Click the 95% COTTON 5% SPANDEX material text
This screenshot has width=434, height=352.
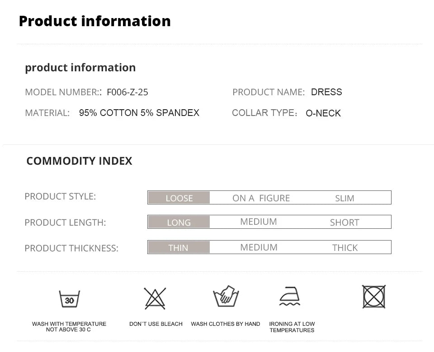pyautogui.click(x=139, y=113)
